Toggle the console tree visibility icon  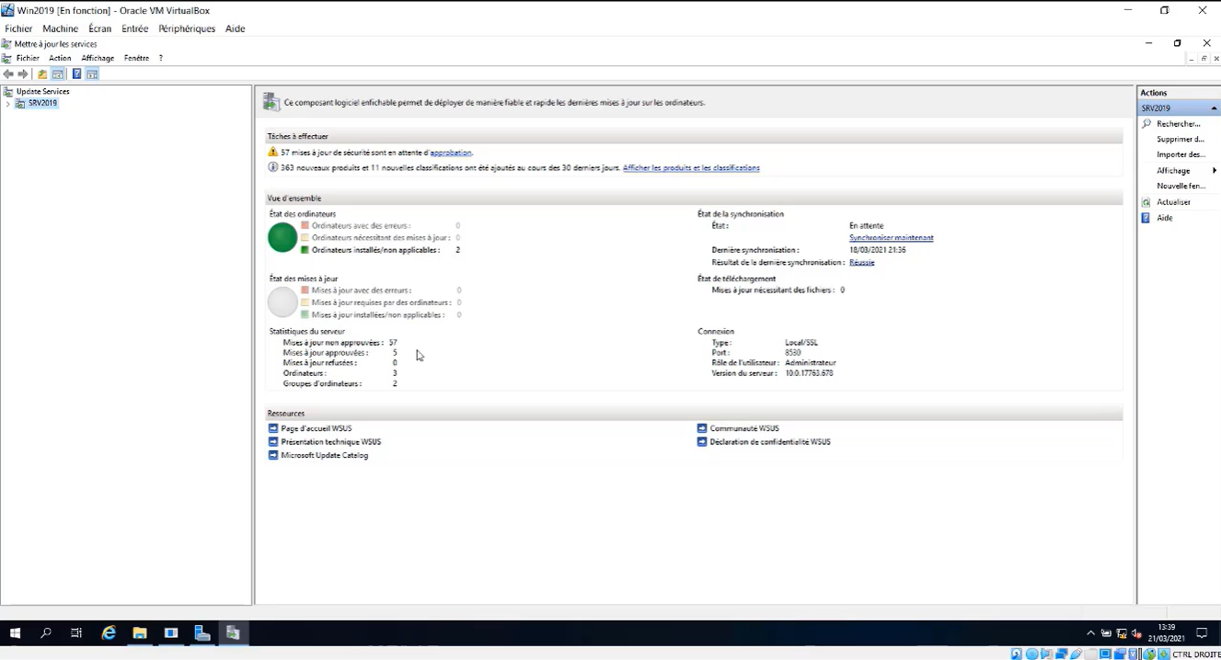(x=57, y=74)
